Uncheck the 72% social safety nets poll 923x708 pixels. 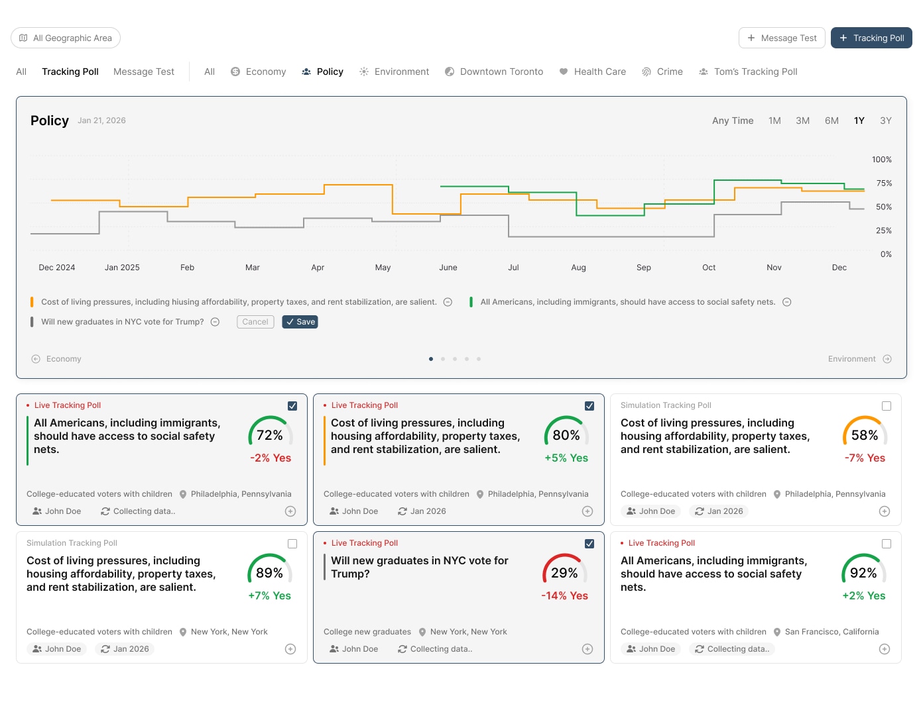point(292,406)
